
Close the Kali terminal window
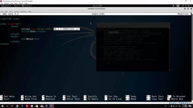[x=191, y=9]
